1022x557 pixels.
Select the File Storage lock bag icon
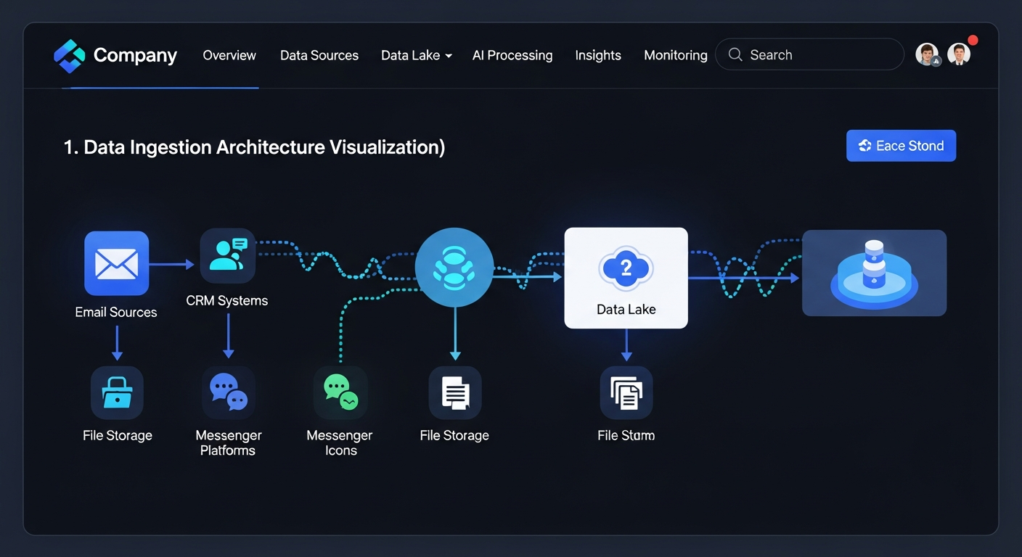117,392
